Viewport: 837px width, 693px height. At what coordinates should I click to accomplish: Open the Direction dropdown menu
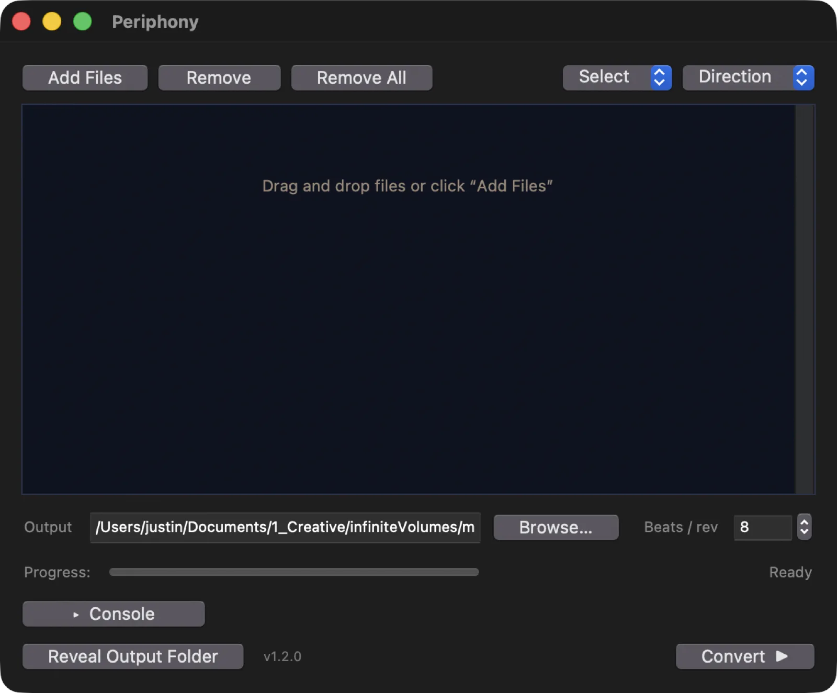(x=748, y=77)
